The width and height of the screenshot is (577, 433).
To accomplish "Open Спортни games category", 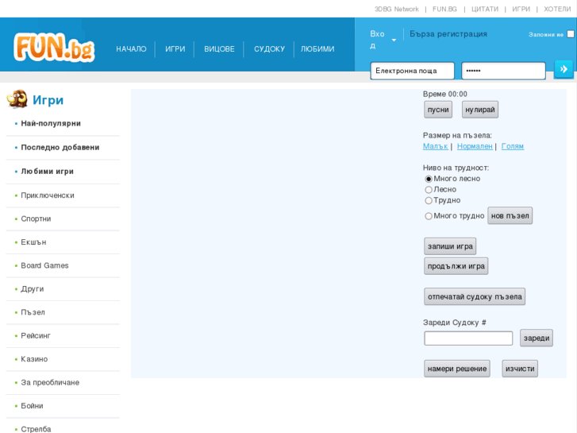I will tap(36, 219).
